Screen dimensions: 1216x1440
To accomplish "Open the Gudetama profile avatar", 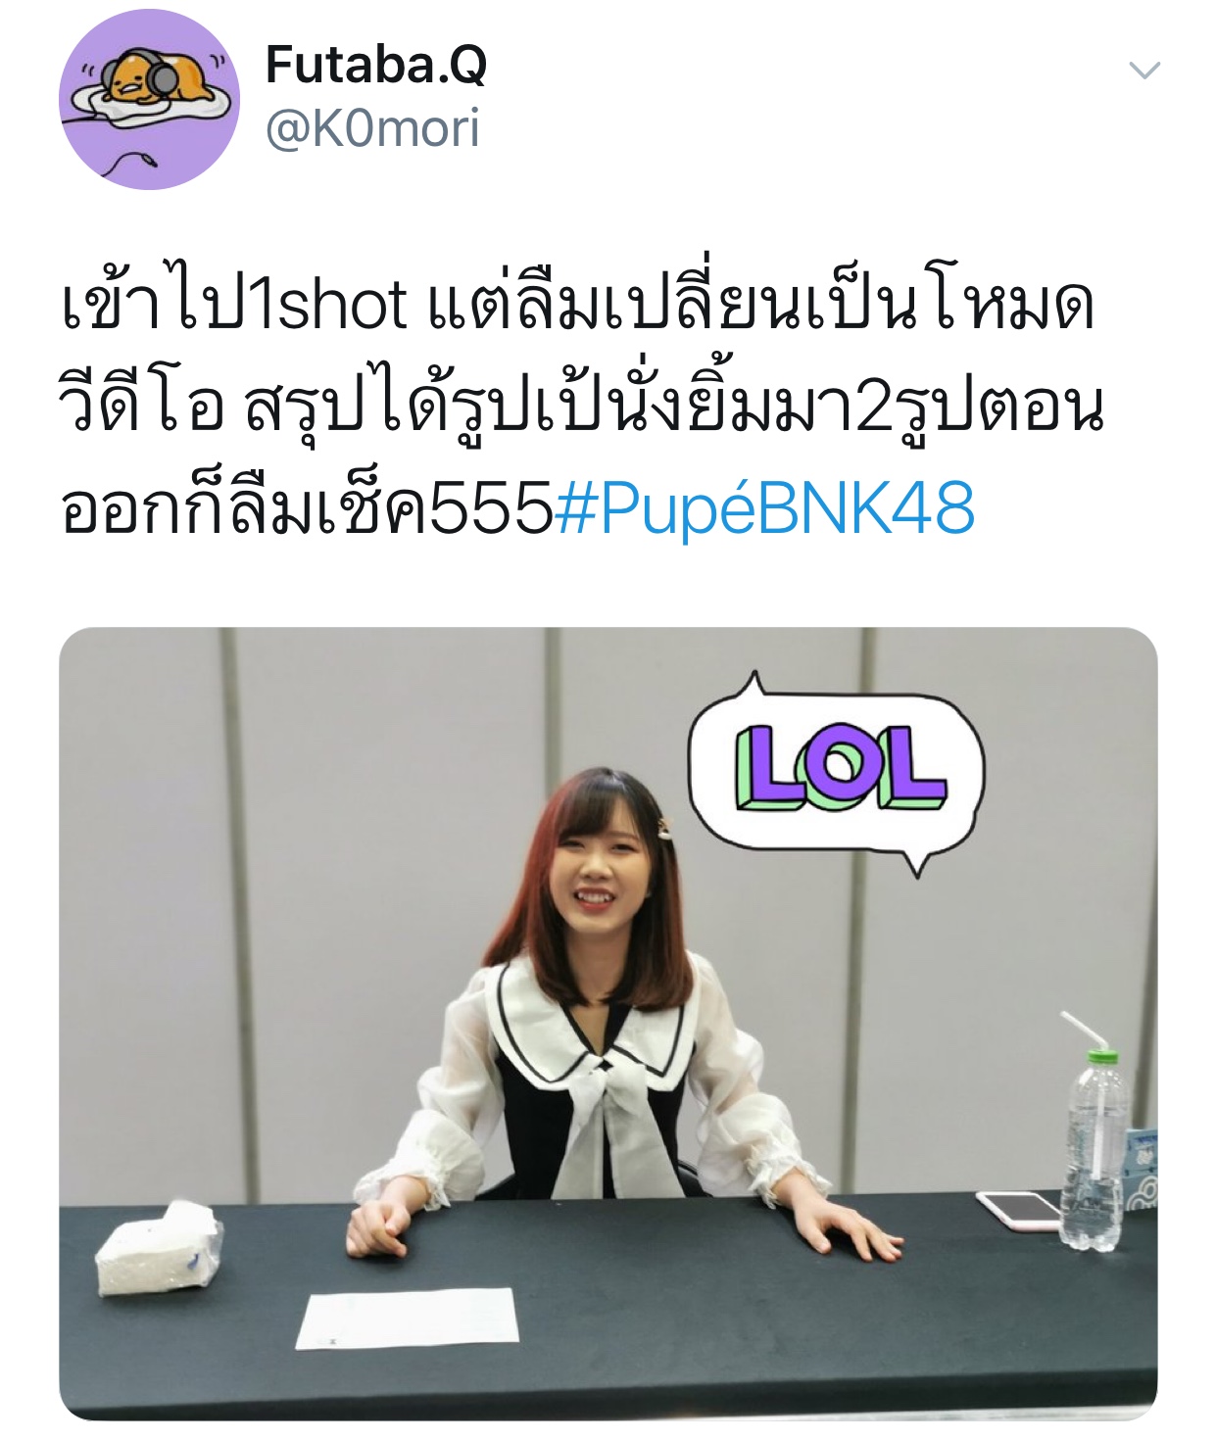I will click(x=149, y=99).
